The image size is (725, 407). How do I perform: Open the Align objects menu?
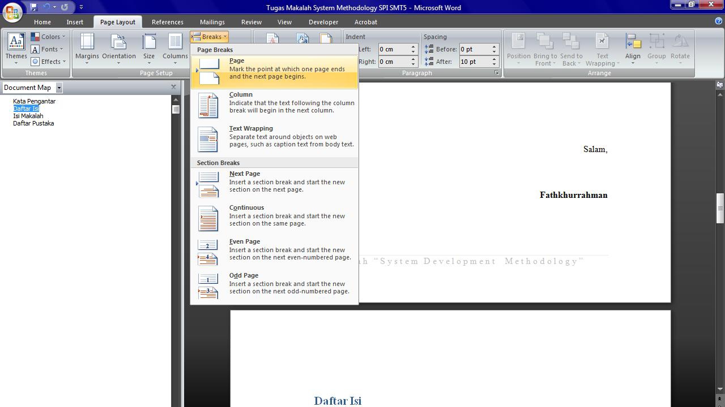(x=633, y=47)
